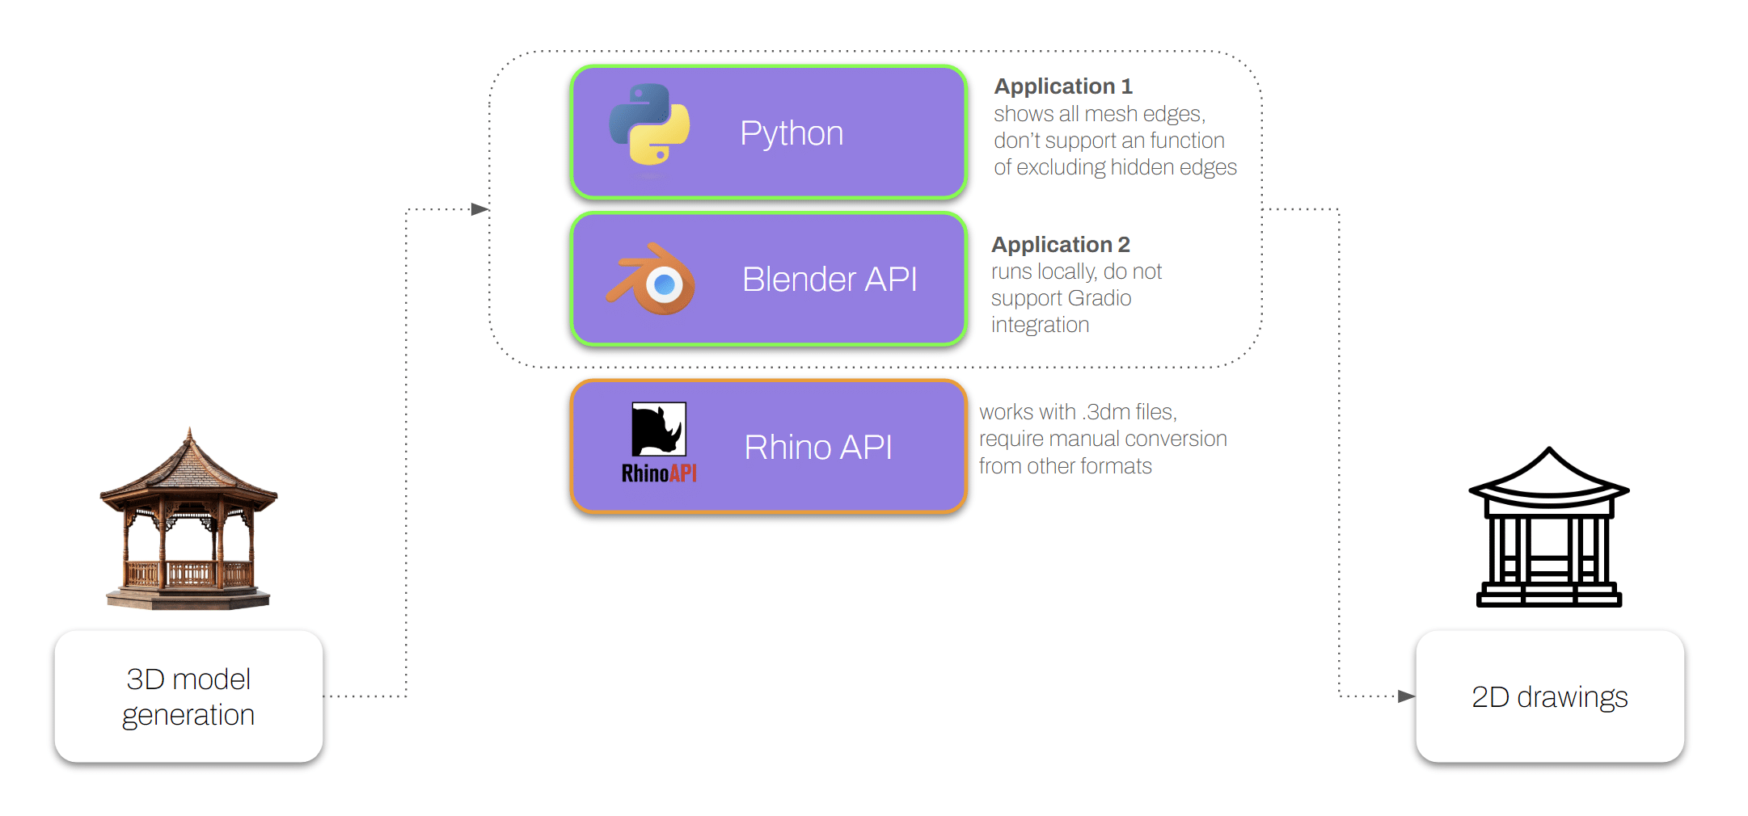Click text 'of excluding hidden edges'

(x=1116, y=167)
